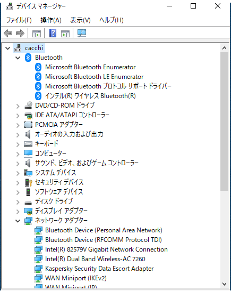Screen dimensions: 231x291
Task: Open the 操作(A) menu
Action: [x=51, y=20]
